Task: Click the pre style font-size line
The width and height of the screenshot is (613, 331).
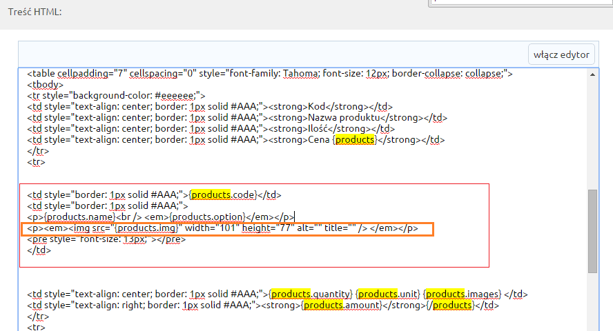Action: click(106, 239)
